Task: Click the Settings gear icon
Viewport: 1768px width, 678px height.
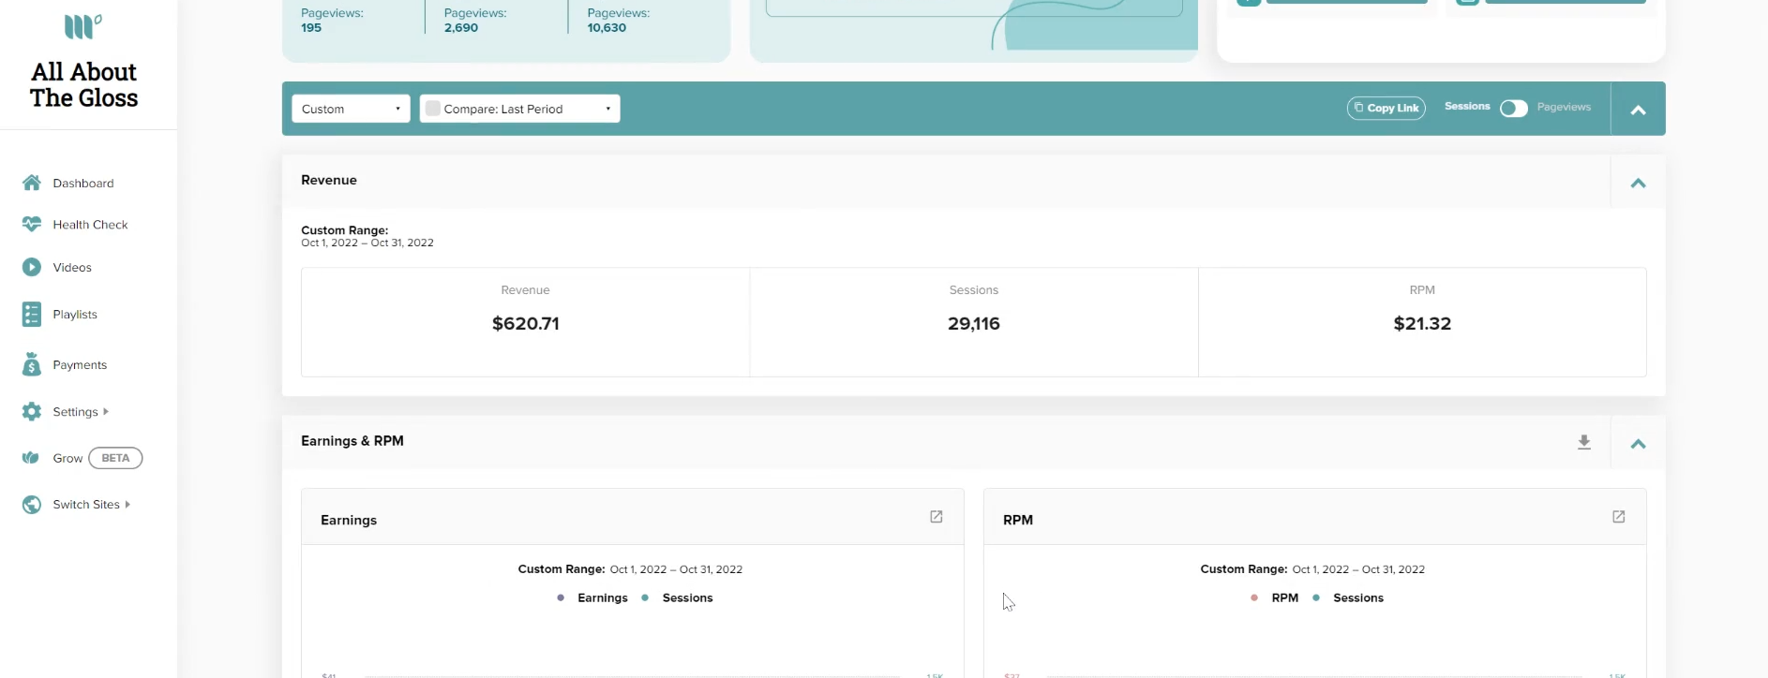Action: 32,411
